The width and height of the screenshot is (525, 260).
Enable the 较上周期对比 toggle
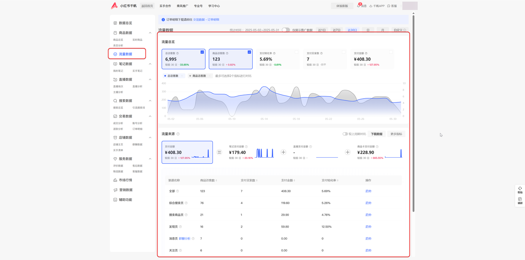point(345,134)
